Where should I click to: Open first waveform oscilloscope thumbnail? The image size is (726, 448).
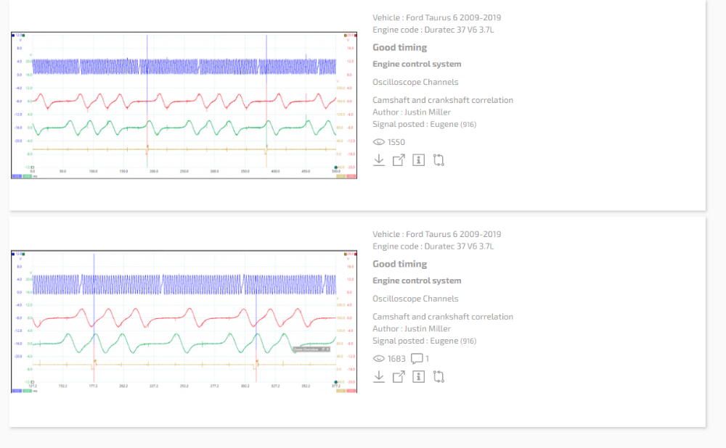tap(184, 105)
